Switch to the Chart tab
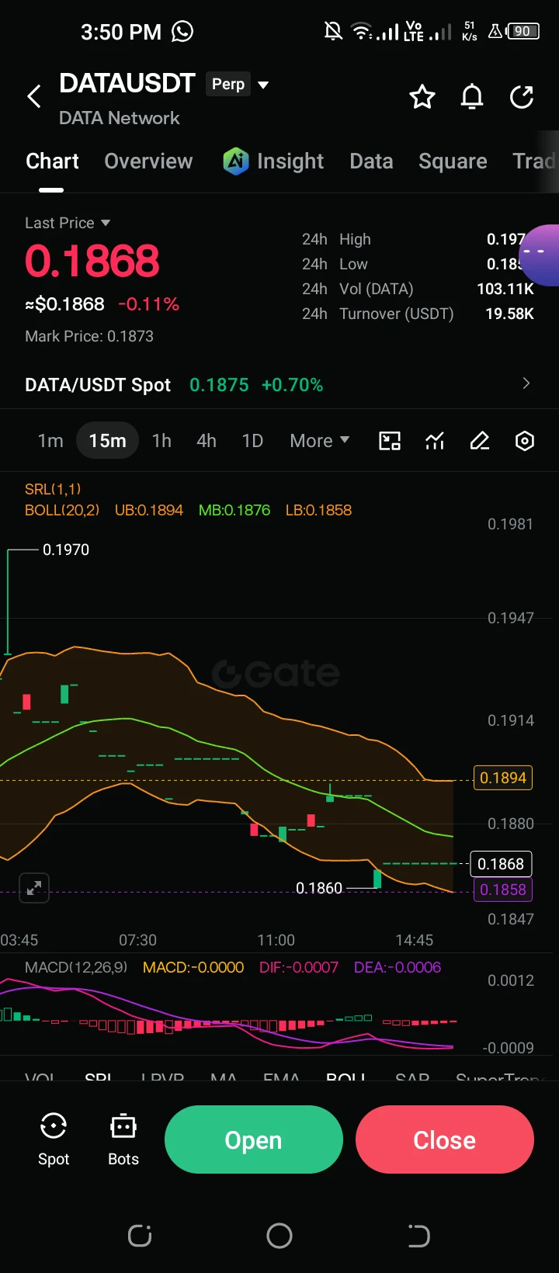 tap(52, 161)
